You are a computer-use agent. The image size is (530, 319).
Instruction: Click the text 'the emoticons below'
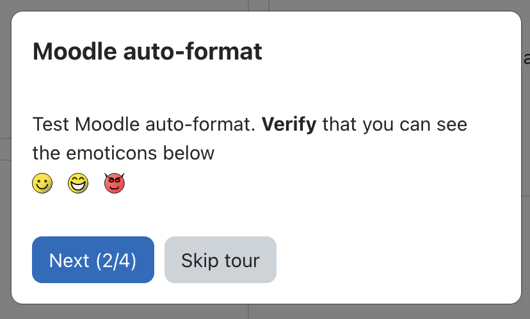pyautogui.click(x=124, y=153)
